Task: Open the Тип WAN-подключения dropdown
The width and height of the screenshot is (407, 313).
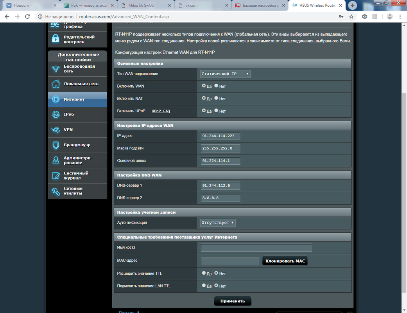Action: (x=225, y=74)
